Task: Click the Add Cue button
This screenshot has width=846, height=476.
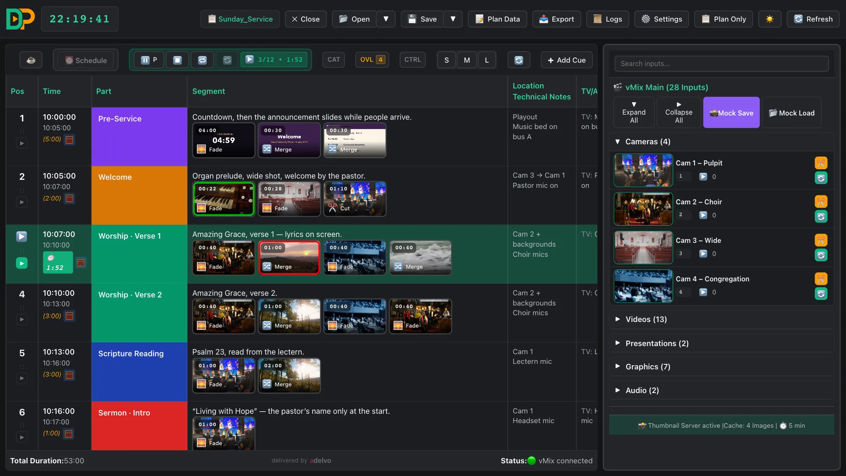Action: [567, 60]
